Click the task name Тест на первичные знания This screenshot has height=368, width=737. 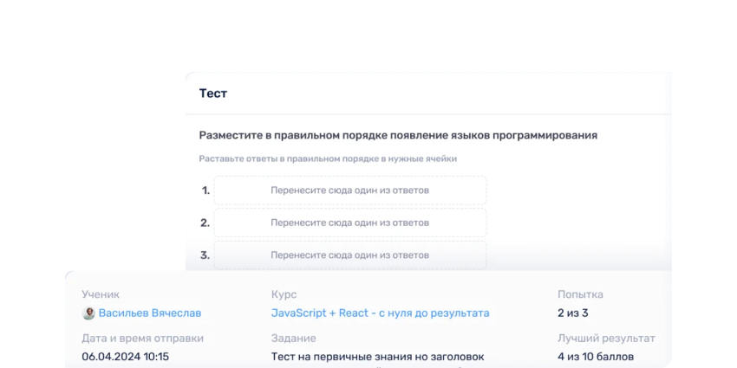[377, 357]
